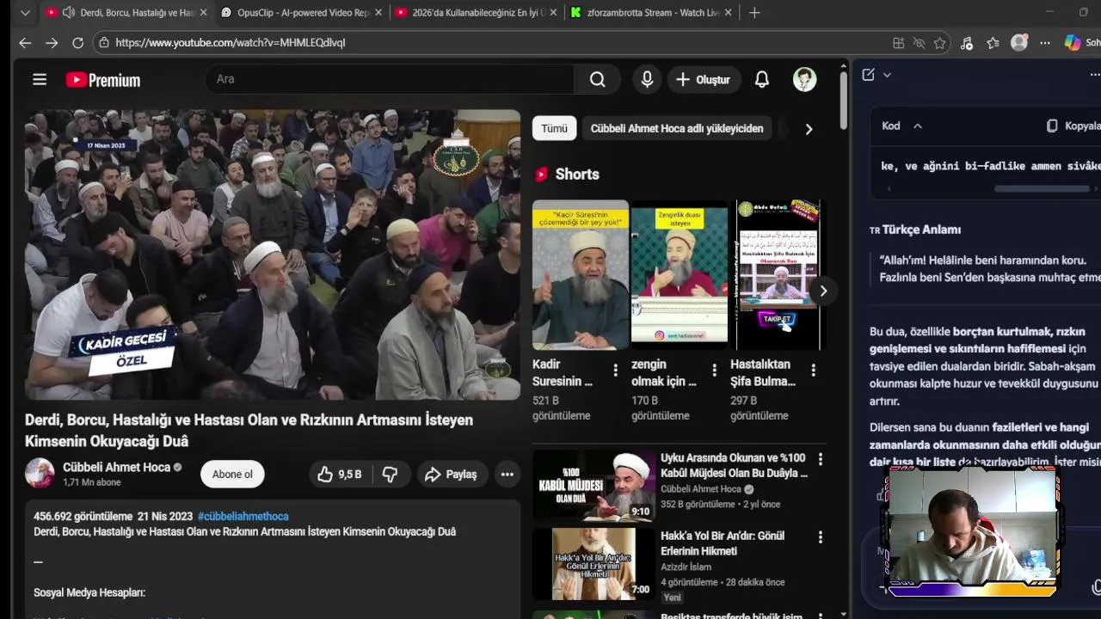Click the Oluştur create button
The width and height of the screenshot is (1101, 619).
click(x=703, y=79)
